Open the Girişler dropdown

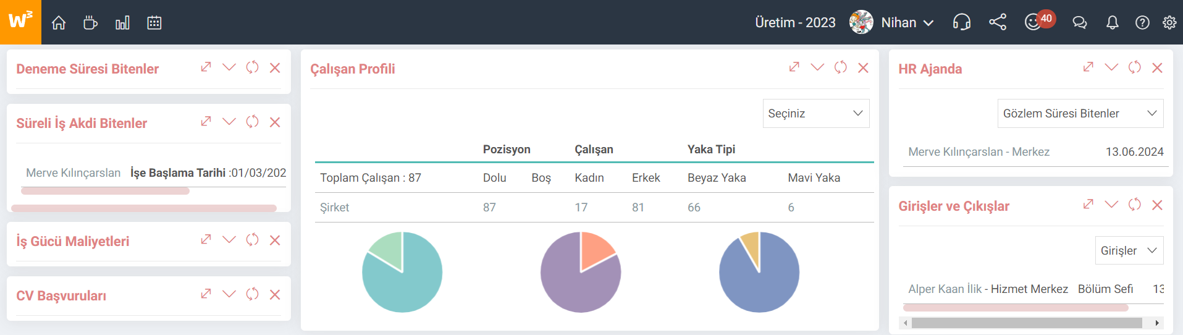point(1129,250)
